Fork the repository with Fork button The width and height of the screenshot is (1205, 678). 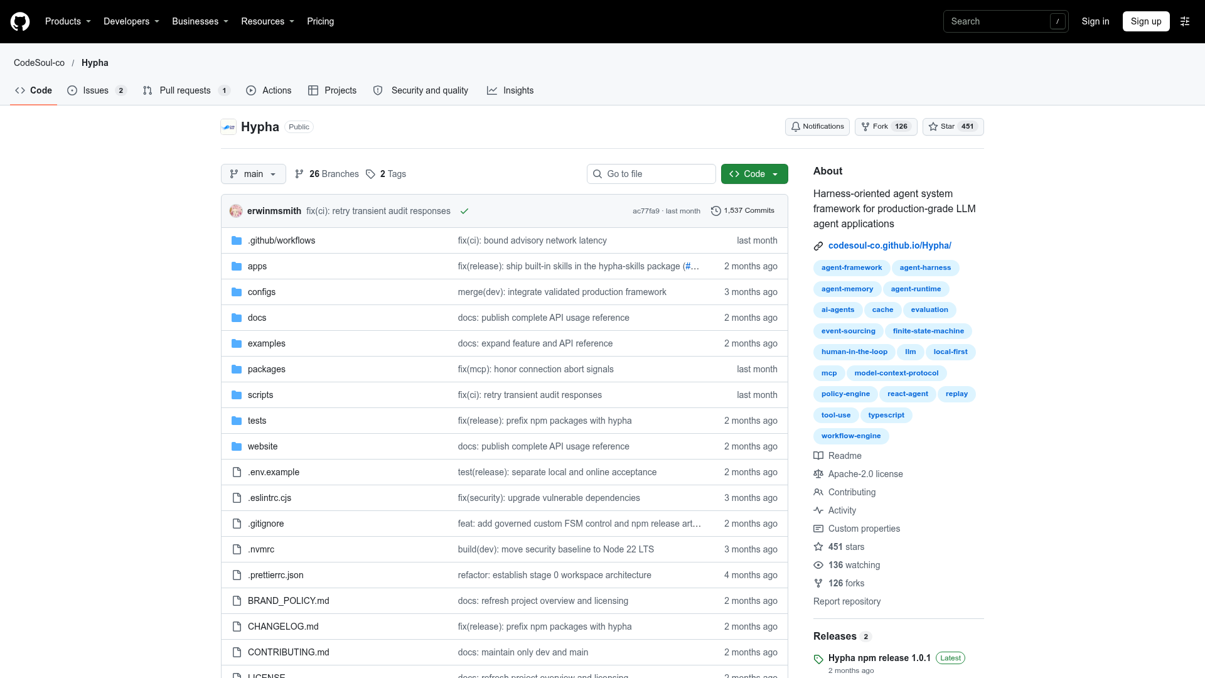coord(886,127)
